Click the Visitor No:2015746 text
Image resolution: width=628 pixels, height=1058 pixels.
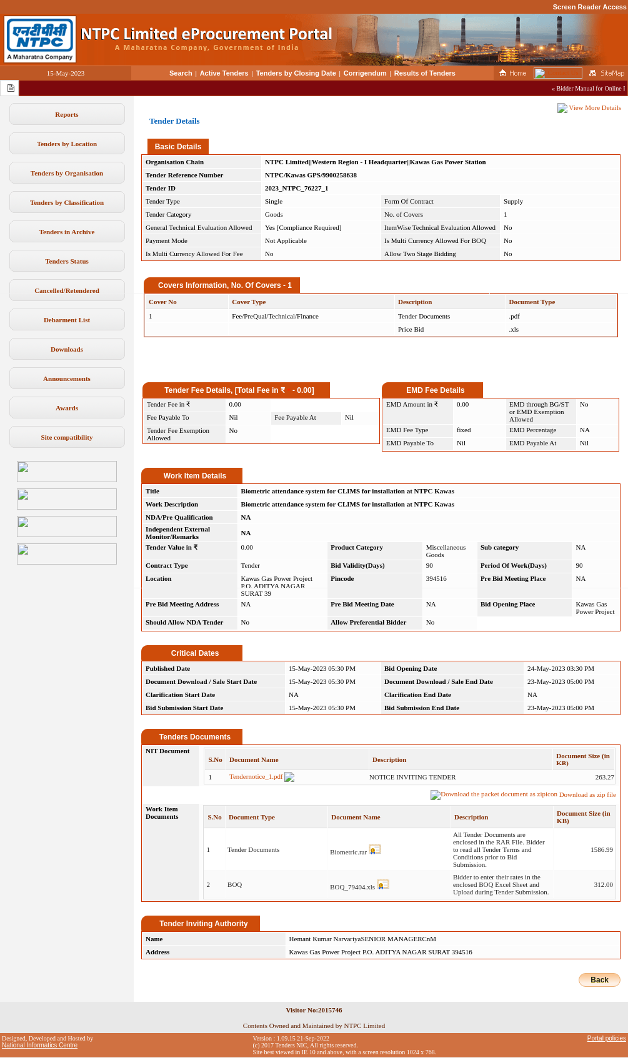point(314,1010)
